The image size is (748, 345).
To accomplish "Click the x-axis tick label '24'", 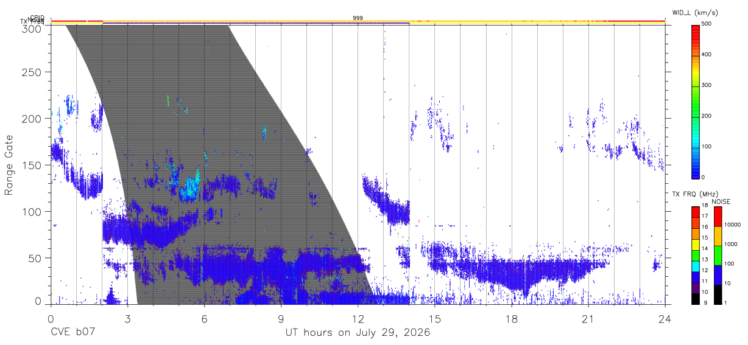I will click(x=665, y=318).
